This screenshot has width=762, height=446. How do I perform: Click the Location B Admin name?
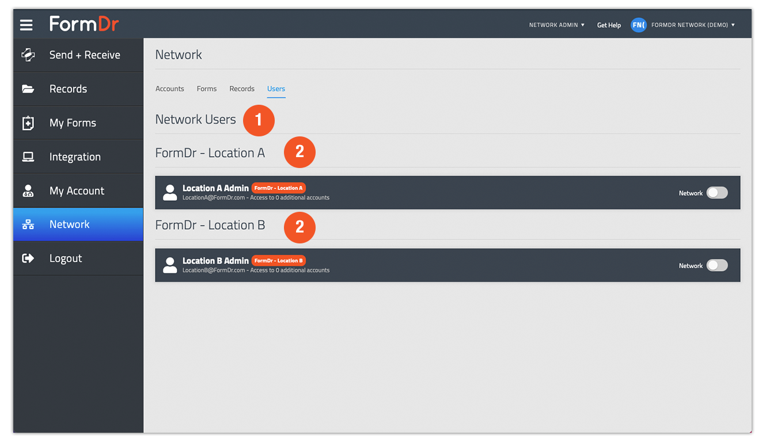(x=215, y=261)
